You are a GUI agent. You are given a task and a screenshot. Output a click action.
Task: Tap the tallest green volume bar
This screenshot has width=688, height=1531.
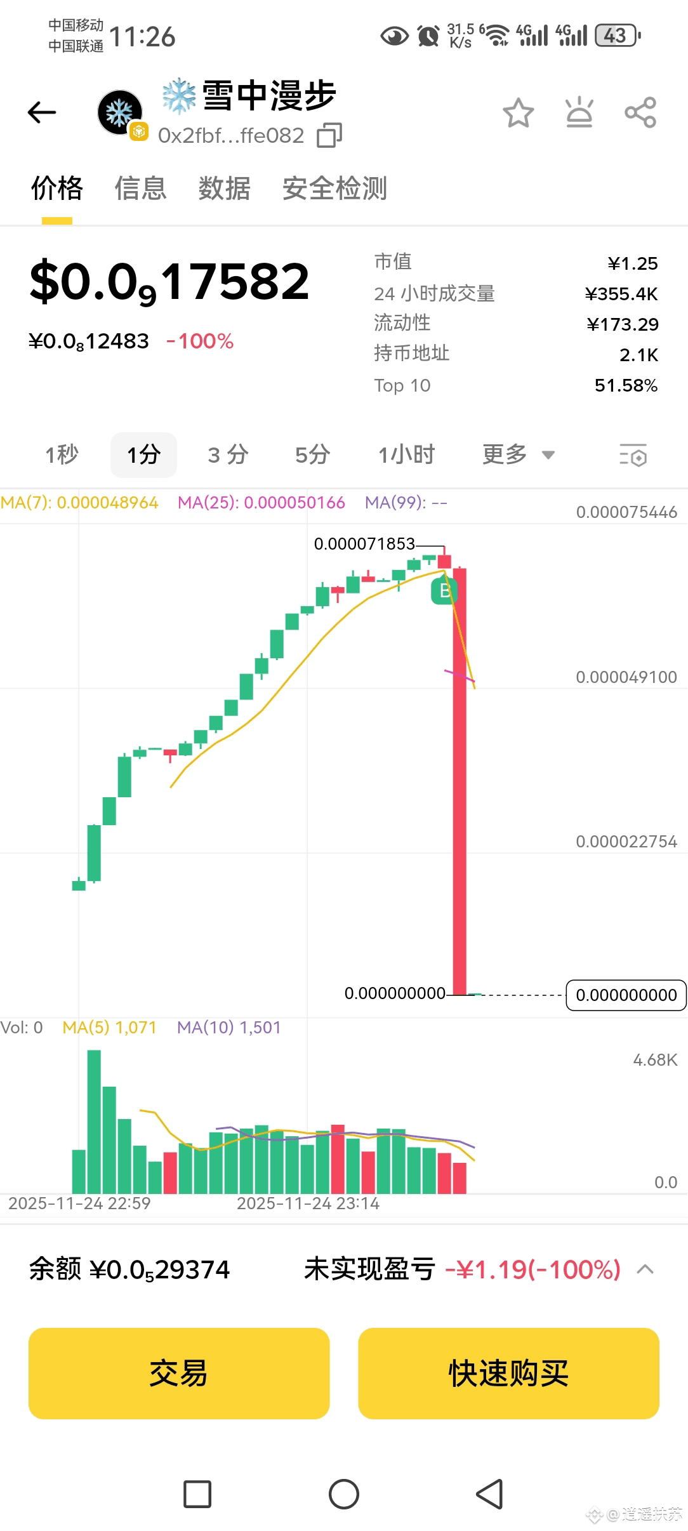coord(94,1122)
